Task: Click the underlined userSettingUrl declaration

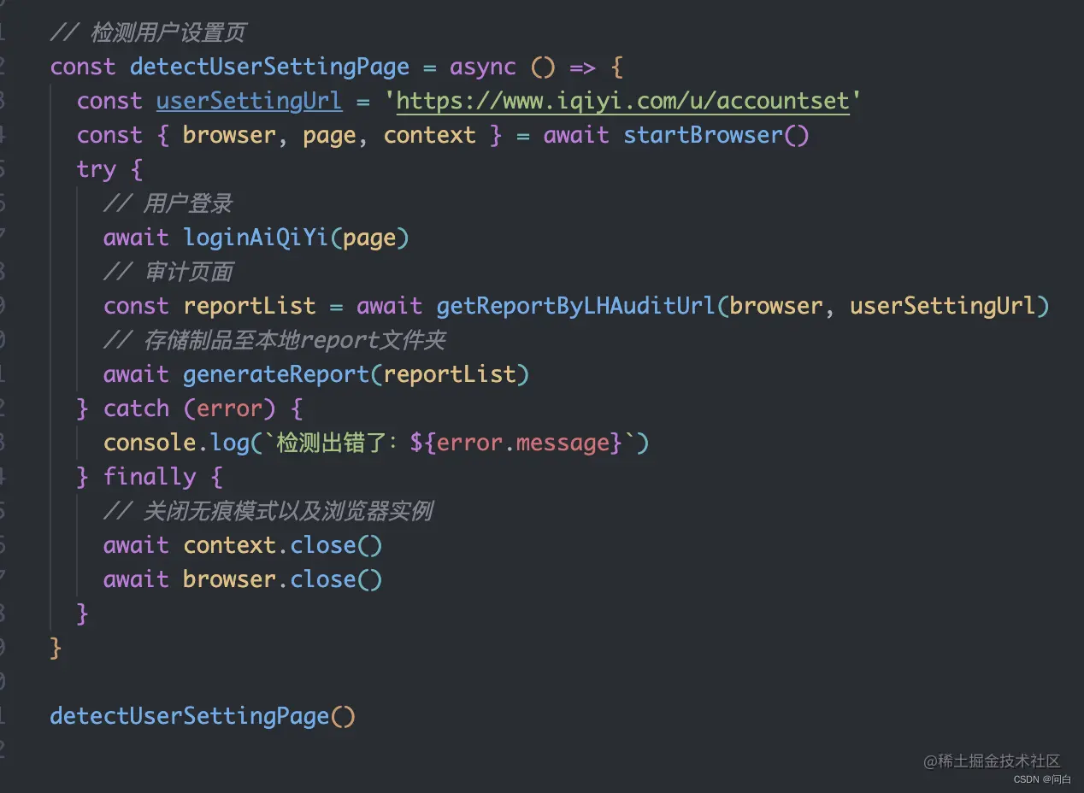Action: click(x=249, y=102)
